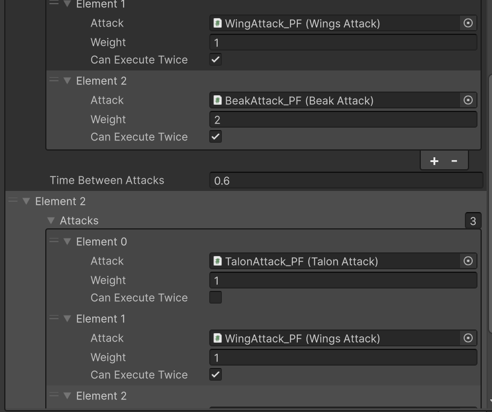Uncheck Can Execute Twice under top Wings Attack

(216, 60)
